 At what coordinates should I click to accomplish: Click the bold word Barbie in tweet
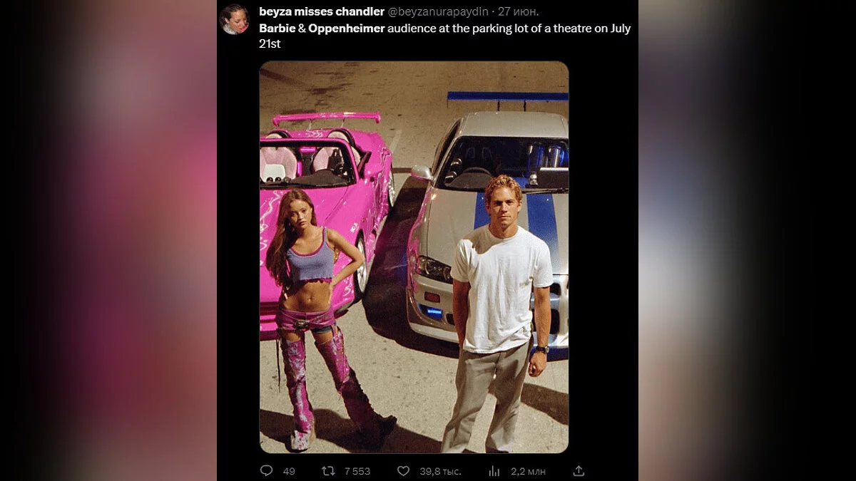pos(276,29)
